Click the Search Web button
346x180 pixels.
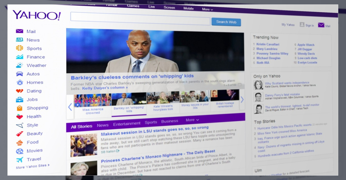[226, 22]
